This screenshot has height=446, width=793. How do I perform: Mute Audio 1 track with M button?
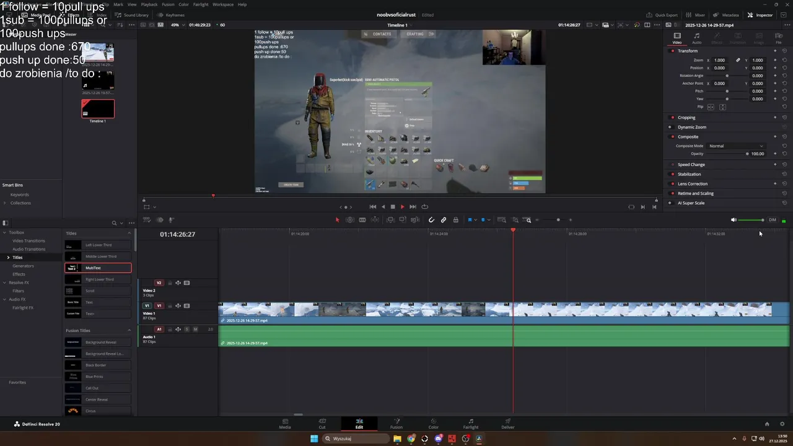tap(195, 329)
